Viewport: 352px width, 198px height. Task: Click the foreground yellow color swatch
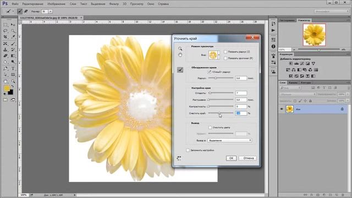[x=7, y=89]
